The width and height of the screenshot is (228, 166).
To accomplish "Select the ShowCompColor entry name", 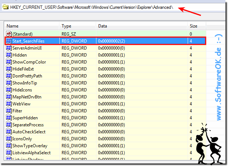I will click(29, 62).
